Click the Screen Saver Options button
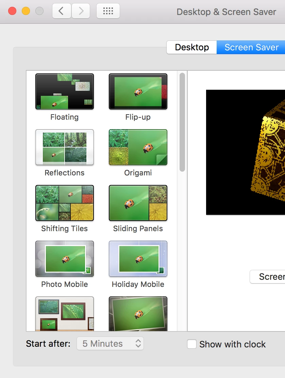This screenshot has width=285, height=378. tap(267, 277)
